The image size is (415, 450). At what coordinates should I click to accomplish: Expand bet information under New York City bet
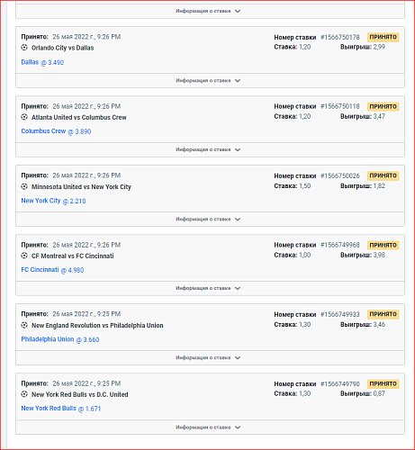point(208,219)
